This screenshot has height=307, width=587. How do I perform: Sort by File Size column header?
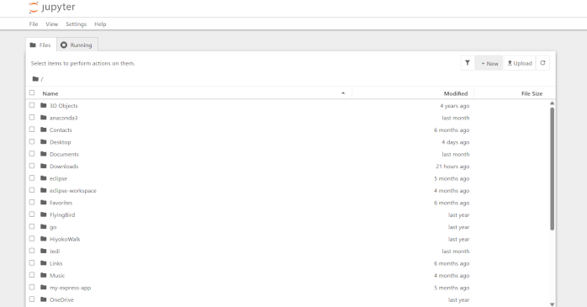(531, 93)
